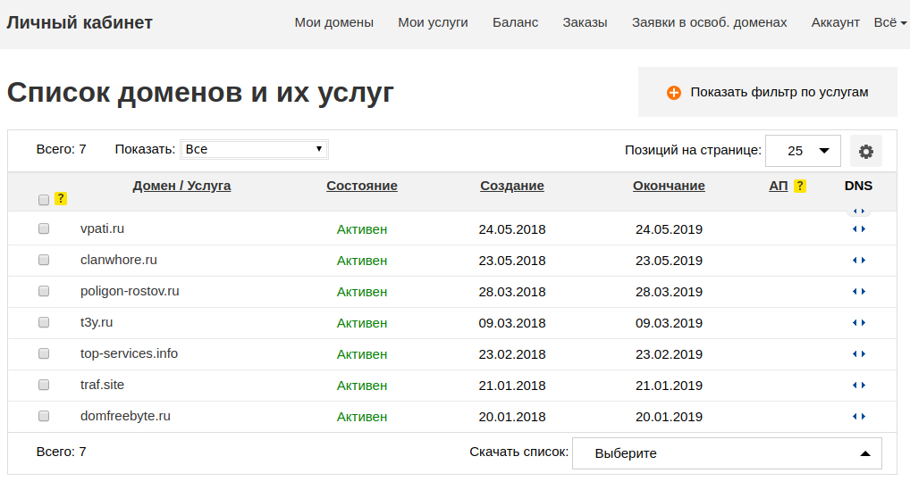910x498 pixels.
Task: Click the top-services.info domain link
Action: pyautogui.click(x=129, y=353)
